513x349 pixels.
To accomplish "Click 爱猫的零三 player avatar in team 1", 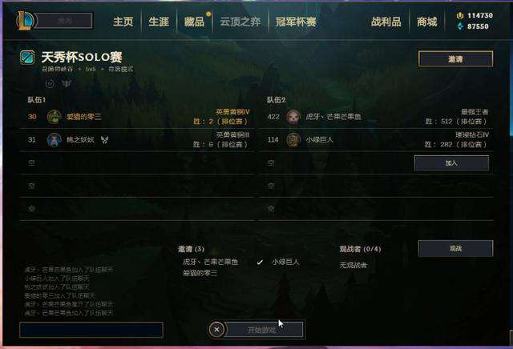I will [54, 117].
